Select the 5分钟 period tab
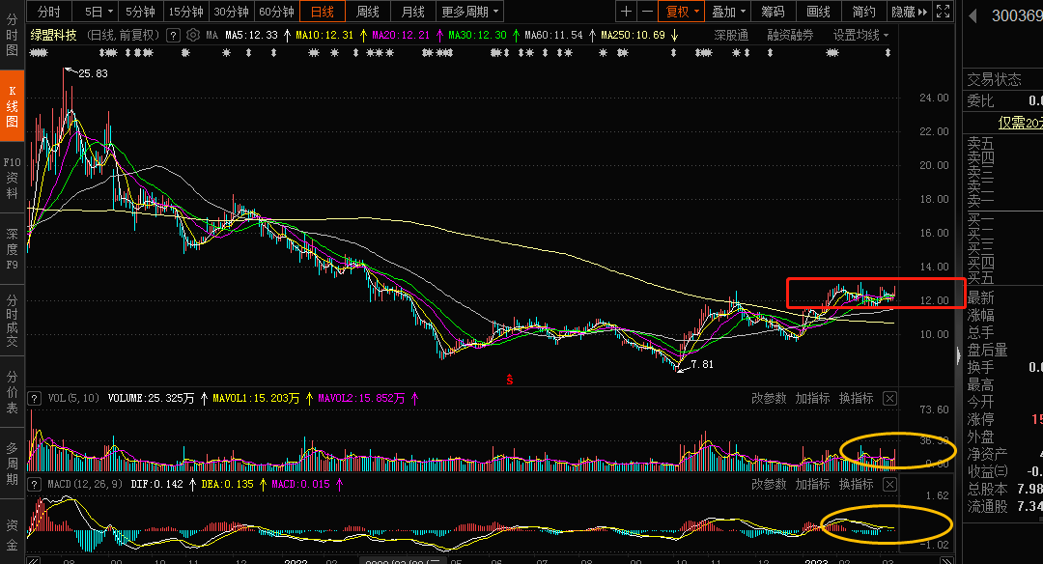Screen dimensions: 1043x564 point(140,12)
